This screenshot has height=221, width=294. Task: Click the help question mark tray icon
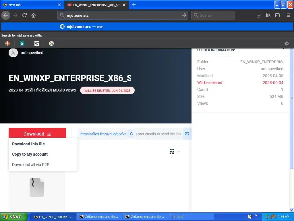pos(249,217)
